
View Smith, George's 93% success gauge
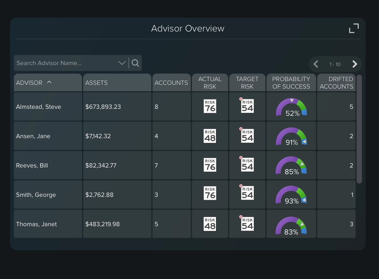(291, 195)
